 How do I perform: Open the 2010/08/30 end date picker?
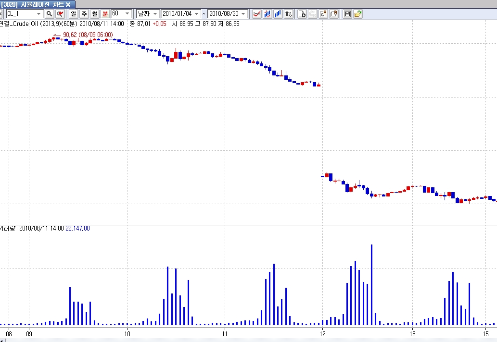pos(243,14)
